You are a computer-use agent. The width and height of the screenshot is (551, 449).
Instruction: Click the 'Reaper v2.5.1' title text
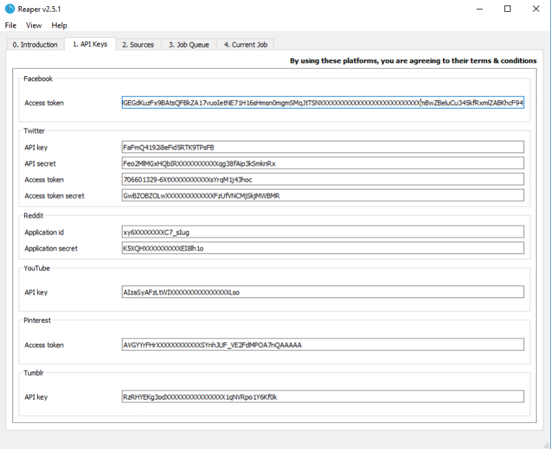(39, 9)
